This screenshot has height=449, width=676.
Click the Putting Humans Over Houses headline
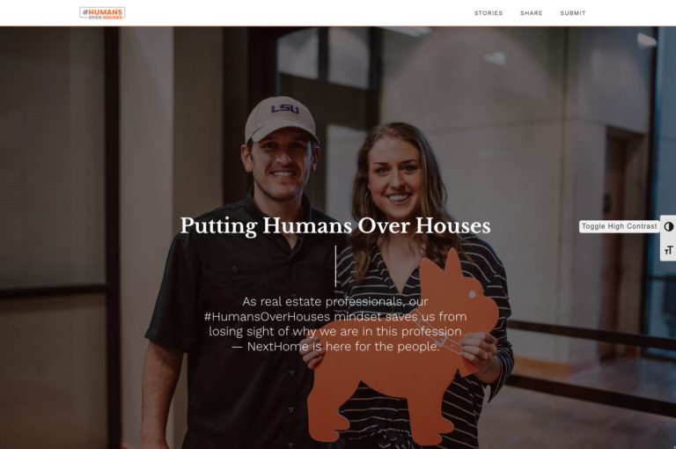(335, 226)
